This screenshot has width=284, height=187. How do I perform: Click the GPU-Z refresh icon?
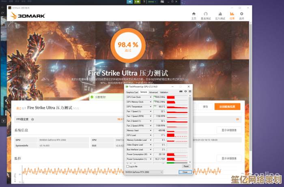(185, 91)
